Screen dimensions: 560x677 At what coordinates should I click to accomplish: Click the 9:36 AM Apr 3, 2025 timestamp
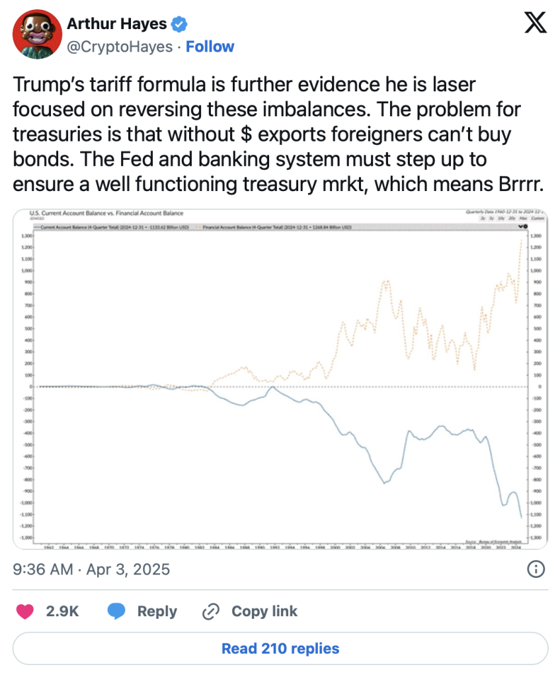91,569
